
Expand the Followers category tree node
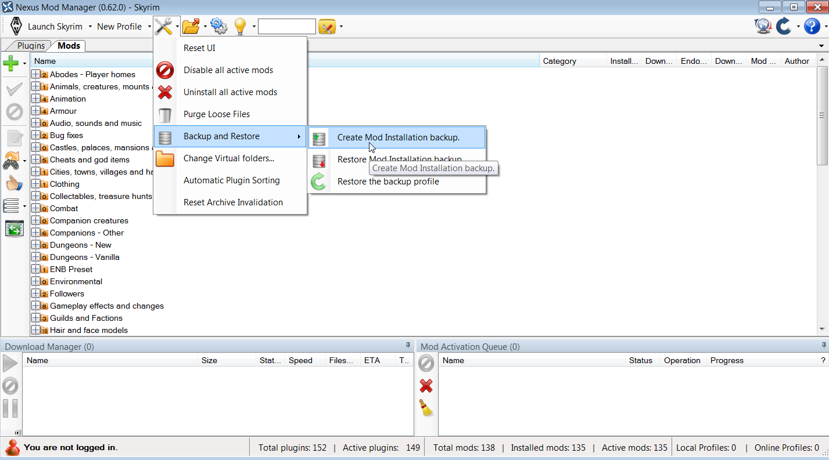pyautogui.click(x=36, y=294)
